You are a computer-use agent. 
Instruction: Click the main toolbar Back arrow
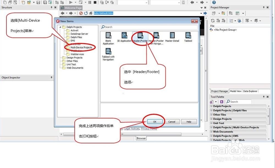[192, 2]
